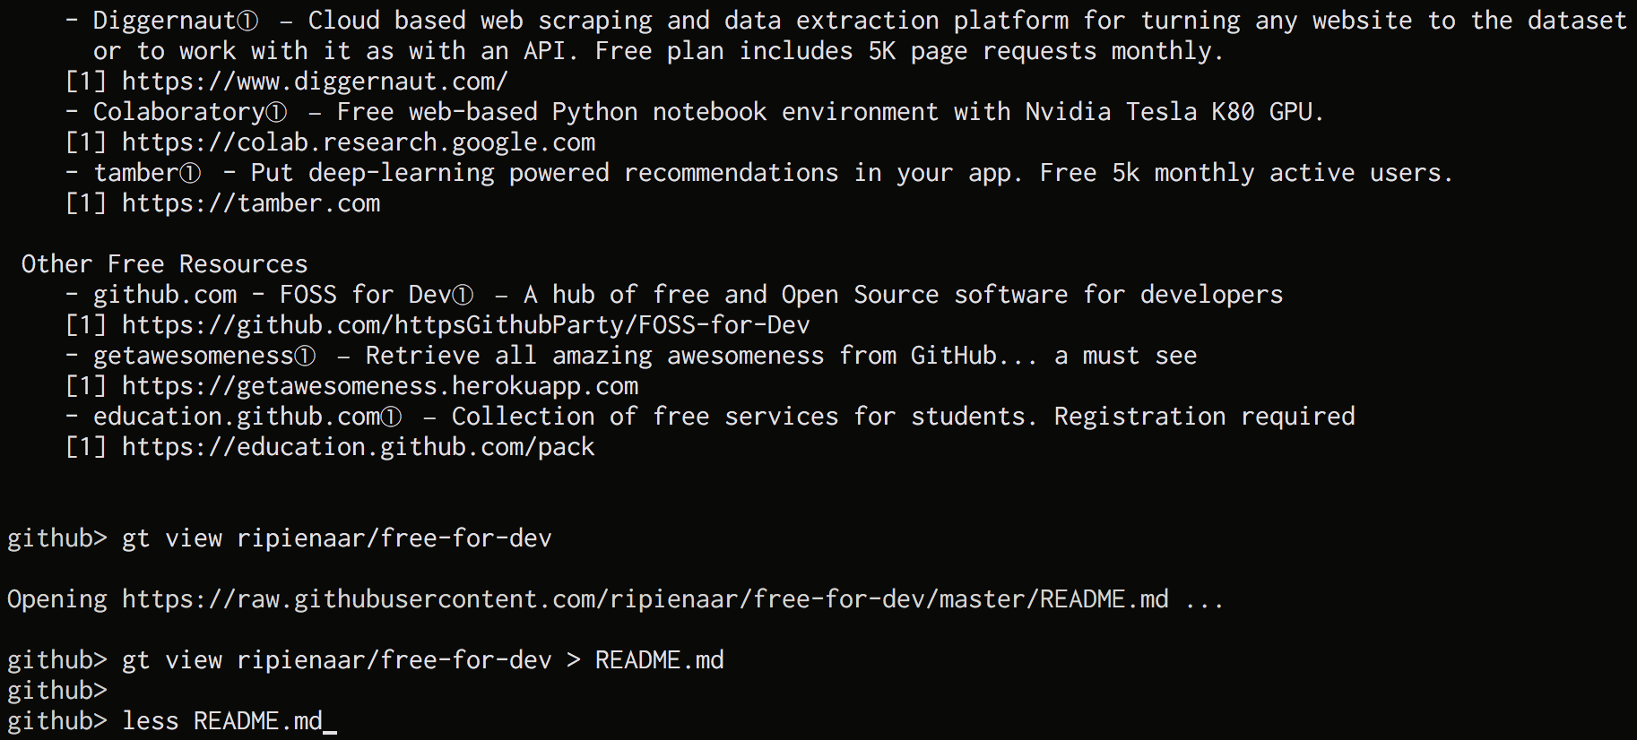The height and width of the screenshot is (740, 1637).
Task: Click education.github.com circled-one marker
Action: click(392, 417)
